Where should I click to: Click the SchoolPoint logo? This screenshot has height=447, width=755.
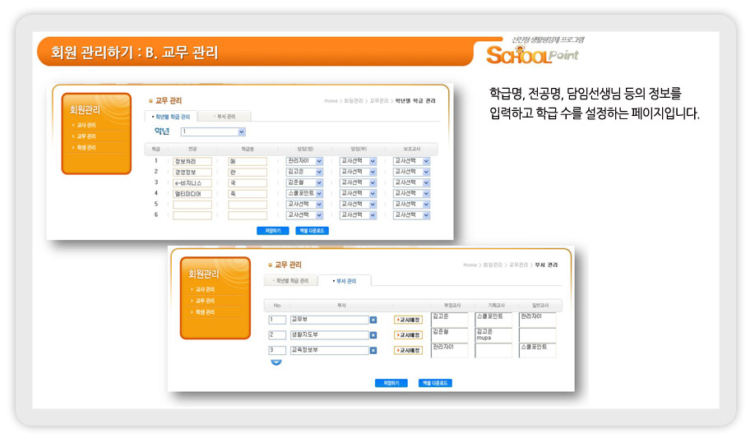pyautogui.click(x=533, y=55)
